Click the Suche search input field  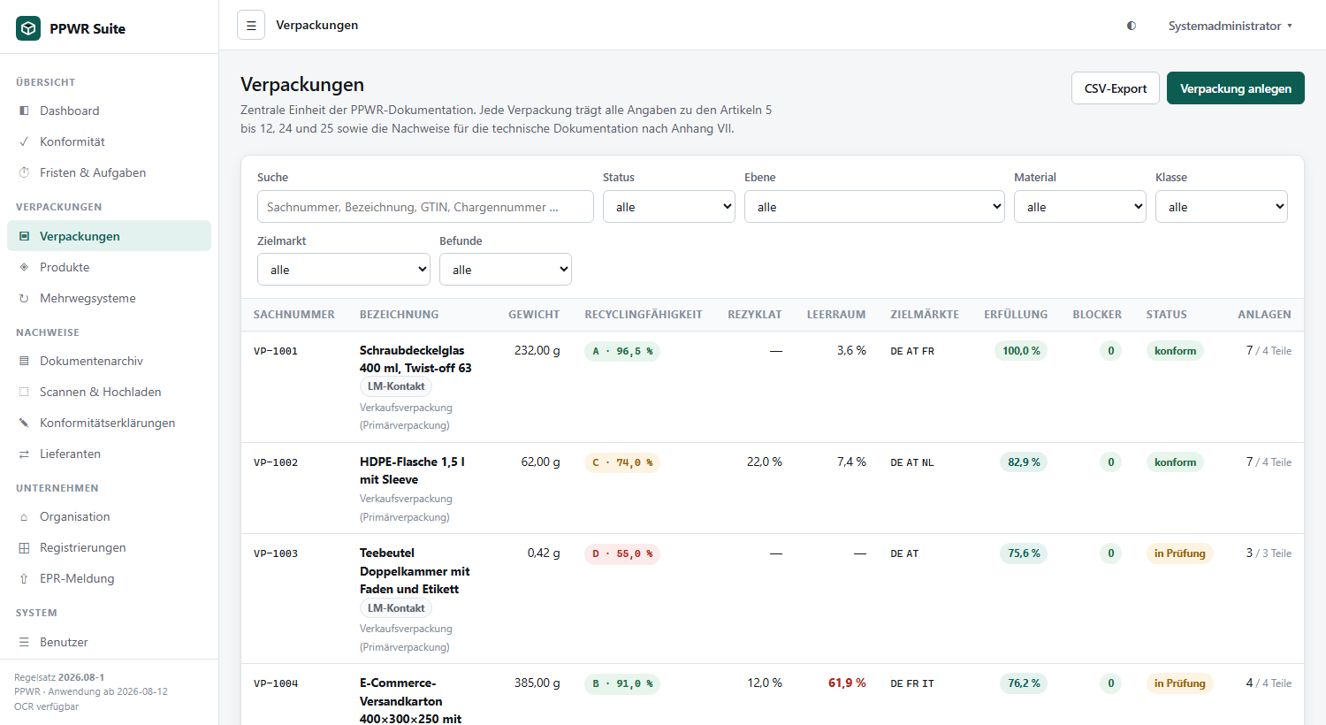tap(425, 207)
